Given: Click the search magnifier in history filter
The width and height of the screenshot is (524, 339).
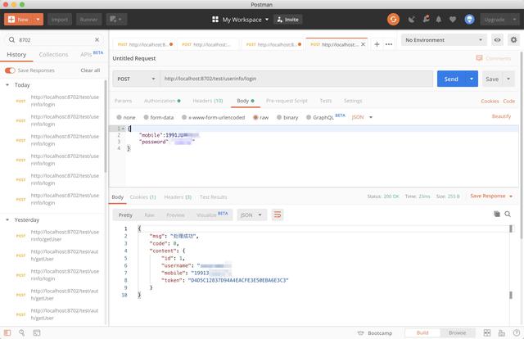Looking at the screenshot, I should pos(11,40).
